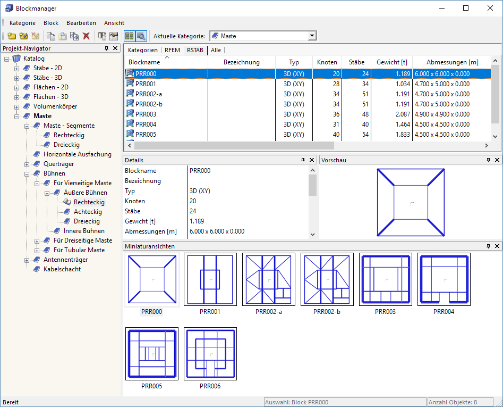Close the Vorschau panel
Screen dimensions: 503x407
(497, 160)
